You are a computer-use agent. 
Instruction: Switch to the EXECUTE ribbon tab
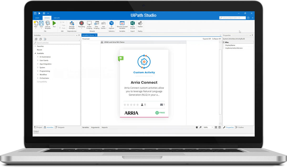coord(57,18)
